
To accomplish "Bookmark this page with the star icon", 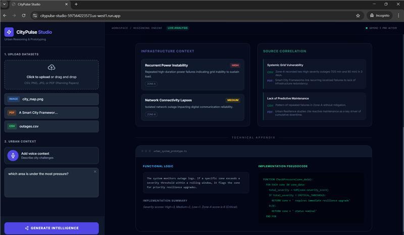I will coord(358,16).
